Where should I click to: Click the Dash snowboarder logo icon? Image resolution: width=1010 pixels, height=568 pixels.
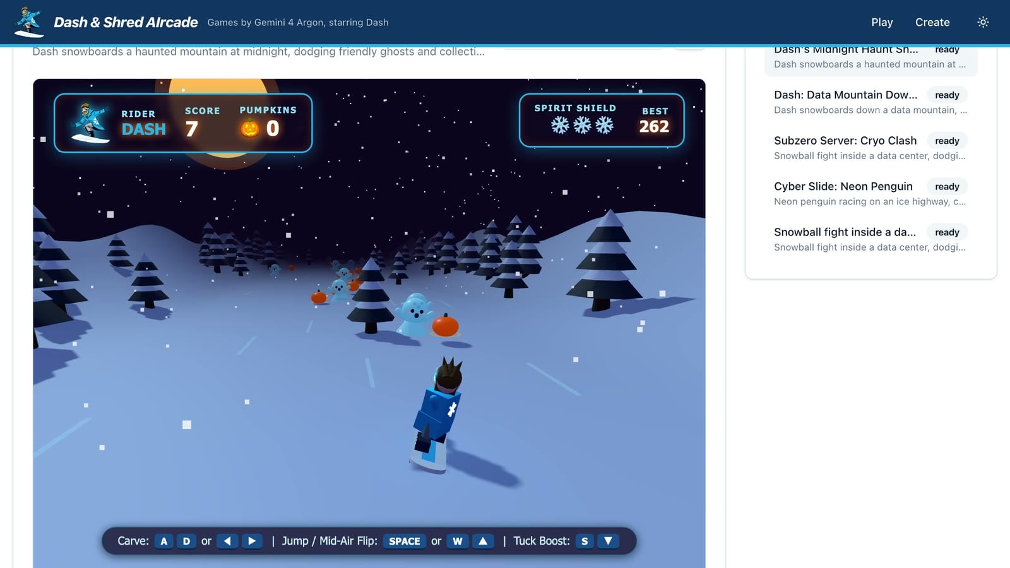pyautogui.click(x=29, y=22)
